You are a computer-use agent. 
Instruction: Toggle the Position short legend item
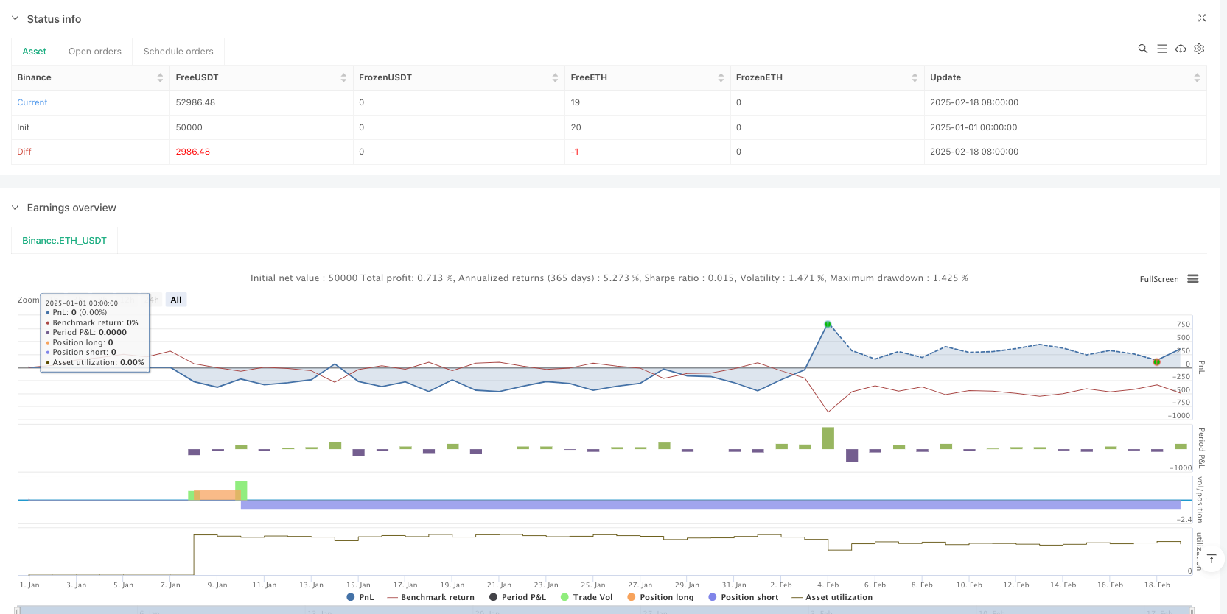(x=743, y=597)
